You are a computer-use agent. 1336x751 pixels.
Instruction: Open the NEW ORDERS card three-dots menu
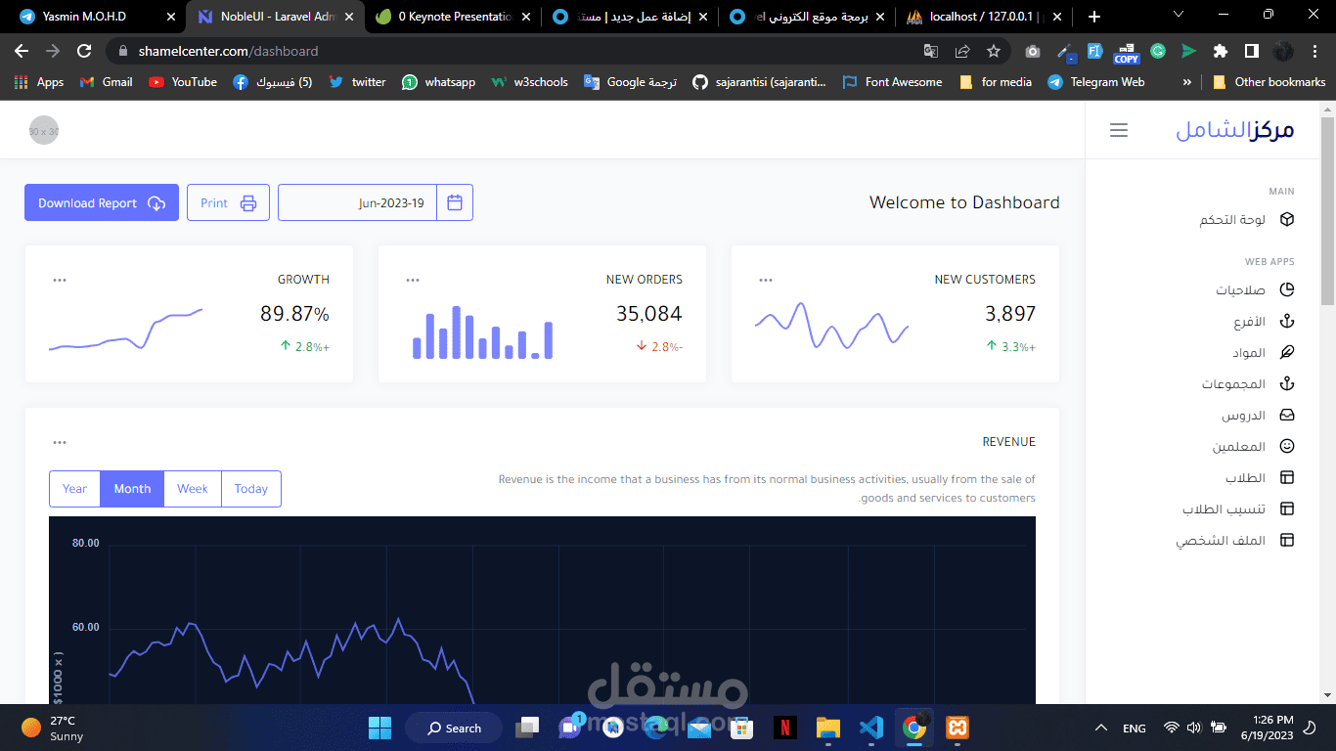(413, 280)
